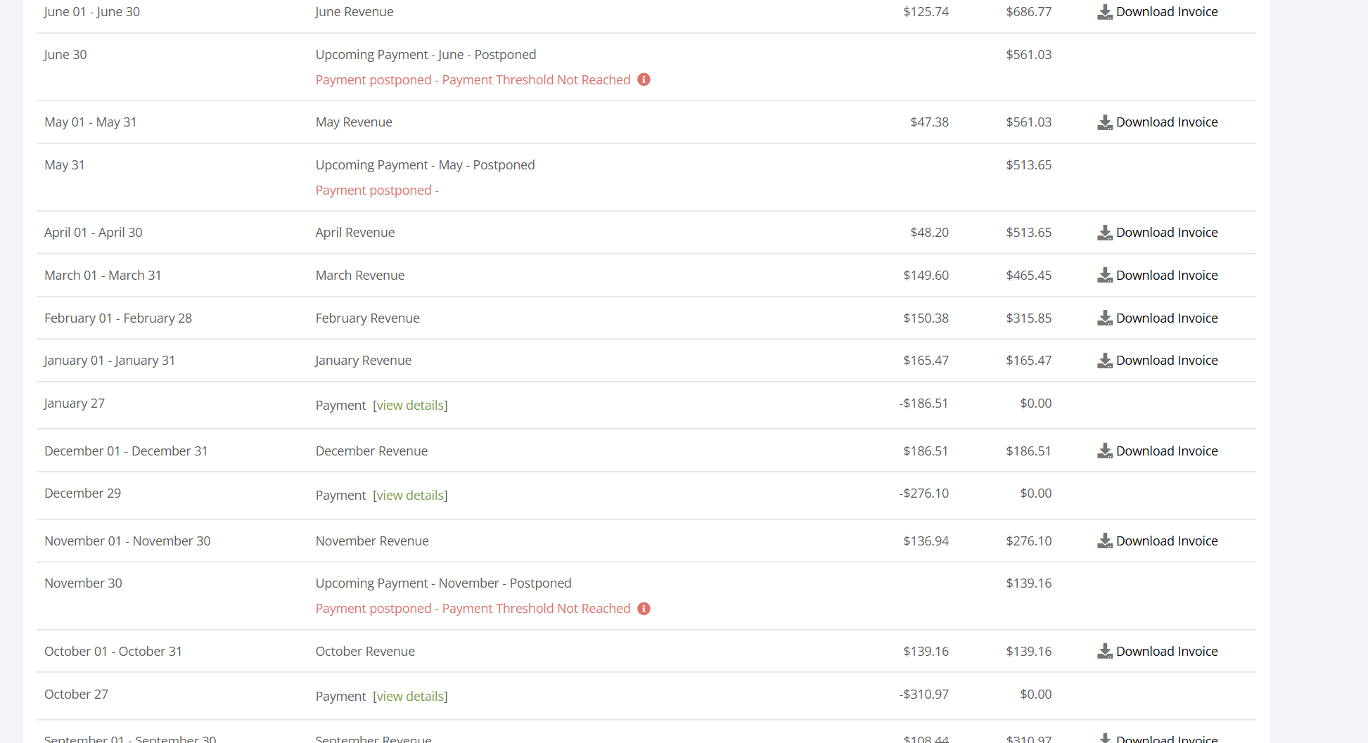Download Invoice text for June Revenue
Screen dimensions: 1368x743
(x=1167, y=12)
